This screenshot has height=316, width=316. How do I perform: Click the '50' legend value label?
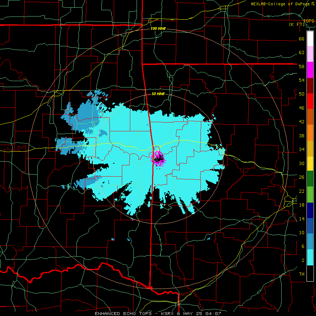click(x=302, y=94)
